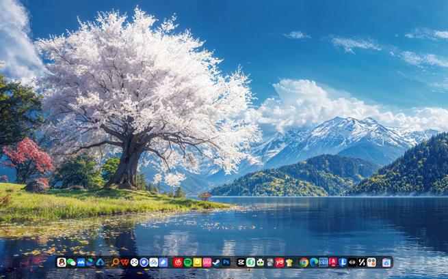Open the blue shield 'L' app icon
The height and width of the screenshot is (279, 448).
tap(343, 262)
